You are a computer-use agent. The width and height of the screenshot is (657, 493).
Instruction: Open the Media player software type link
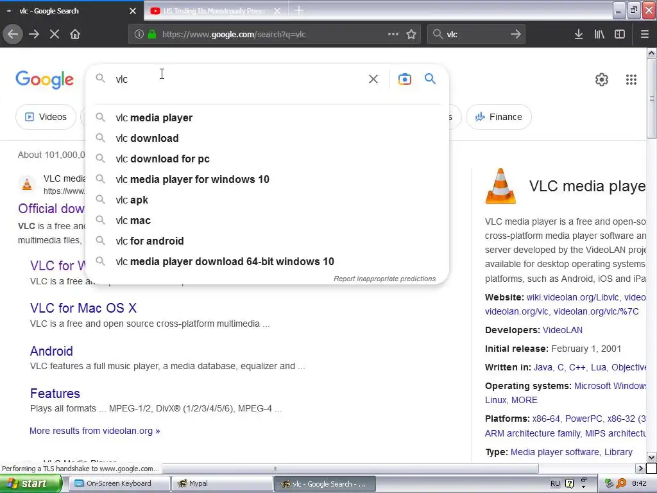pyautogui.click(x=555, y=452)
